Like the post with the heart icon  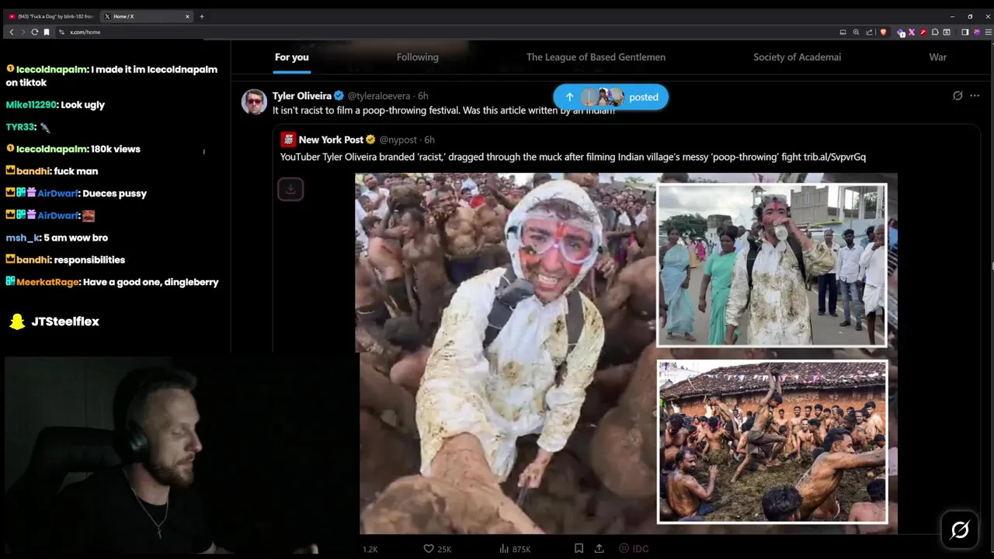pyautogui.click(x=429, y=548)
